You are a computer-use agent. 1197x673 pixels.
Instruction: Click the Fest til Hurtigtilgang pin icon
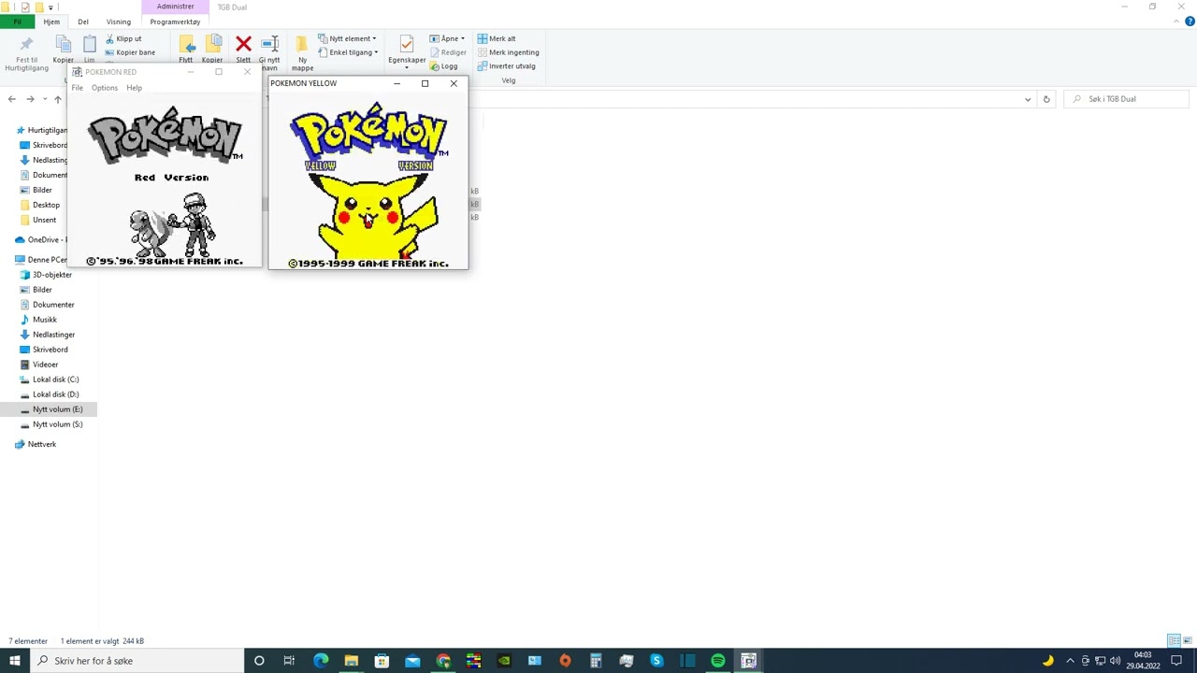pos(26,44)
